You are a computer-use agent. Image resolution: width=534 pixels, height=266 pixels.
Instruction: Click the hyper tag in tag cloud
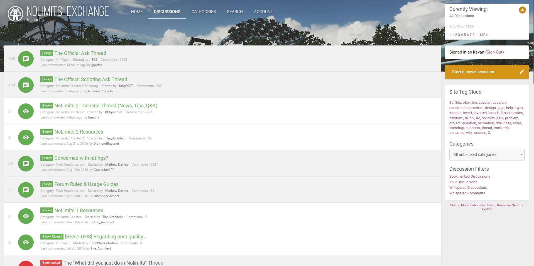pos(519,108)
